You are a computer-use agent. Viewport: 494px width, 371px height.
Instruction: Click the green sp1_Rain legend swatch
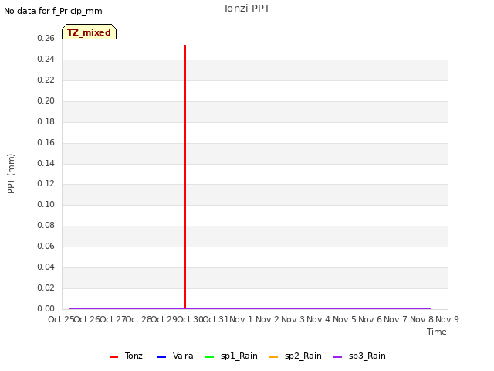pos(209,357)
